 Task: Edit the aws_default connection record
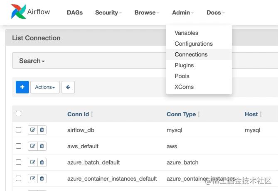coord(33,146)
